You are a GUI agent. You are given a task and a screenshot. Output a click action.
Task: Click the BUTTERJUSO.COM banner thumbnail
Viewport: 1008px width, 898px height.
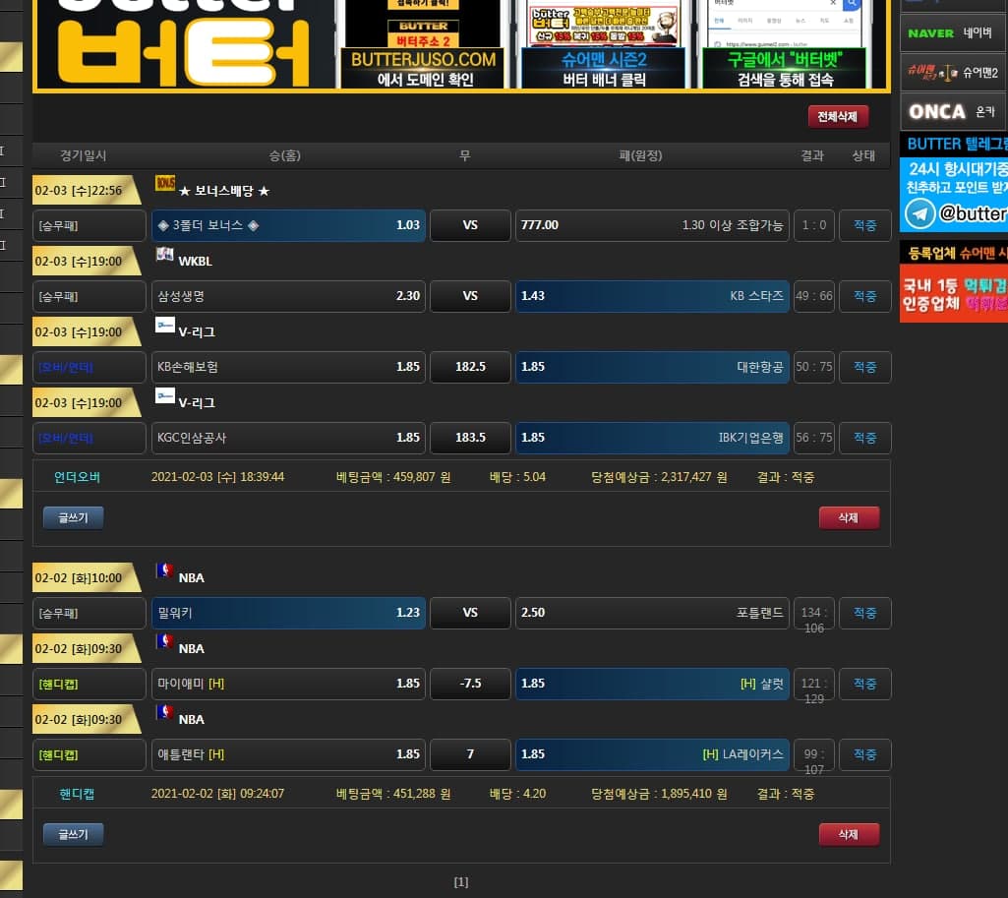pos(424,44)
